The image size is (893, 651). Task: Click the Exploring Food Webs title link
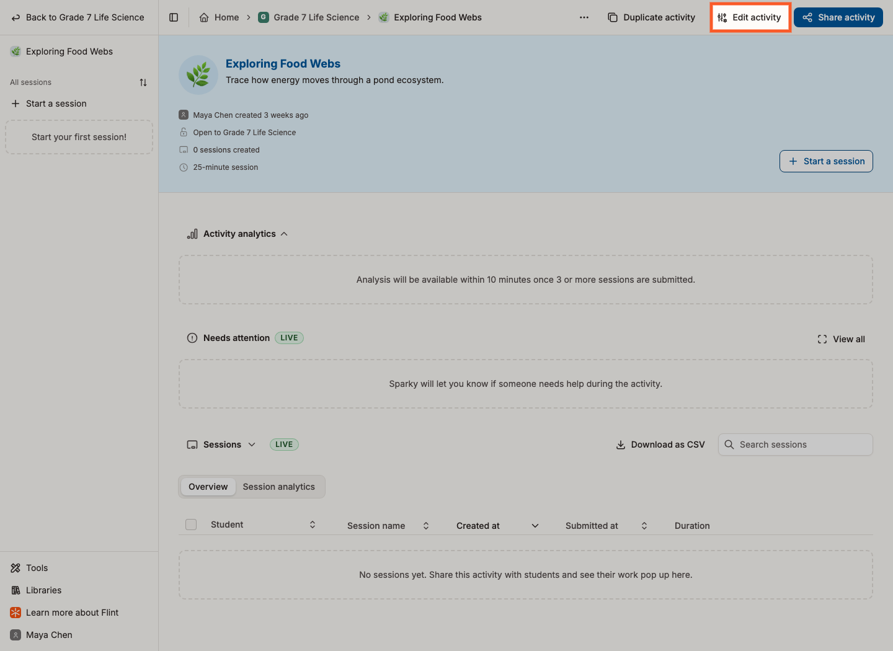click(x=283, y=64)
